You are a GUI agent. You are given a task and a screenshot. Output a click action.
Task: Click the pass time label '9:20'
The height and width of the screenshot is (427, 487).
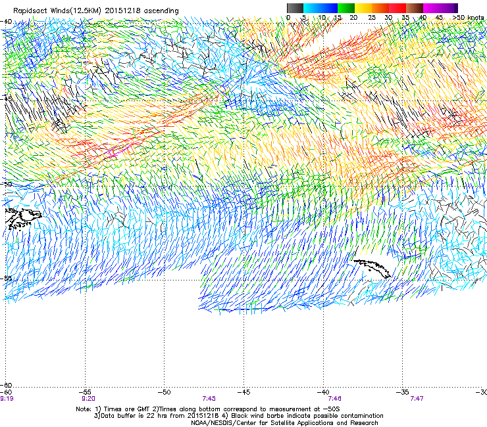[89, 399]
